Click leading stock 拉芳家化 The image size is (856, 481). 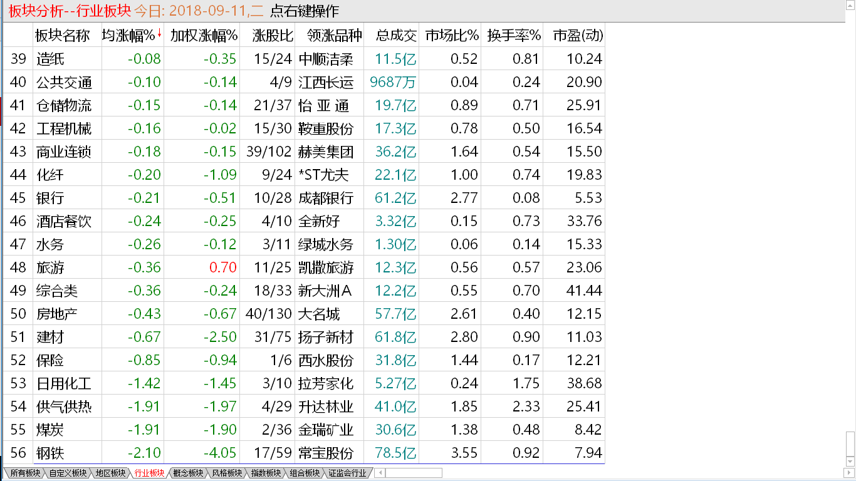click(326, 383)
